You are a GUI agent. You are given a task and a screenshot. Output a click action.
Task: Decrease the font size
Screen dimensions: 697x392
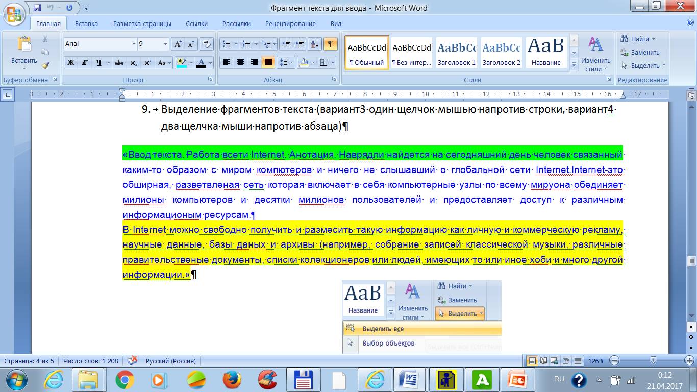[x=191, y=44]
